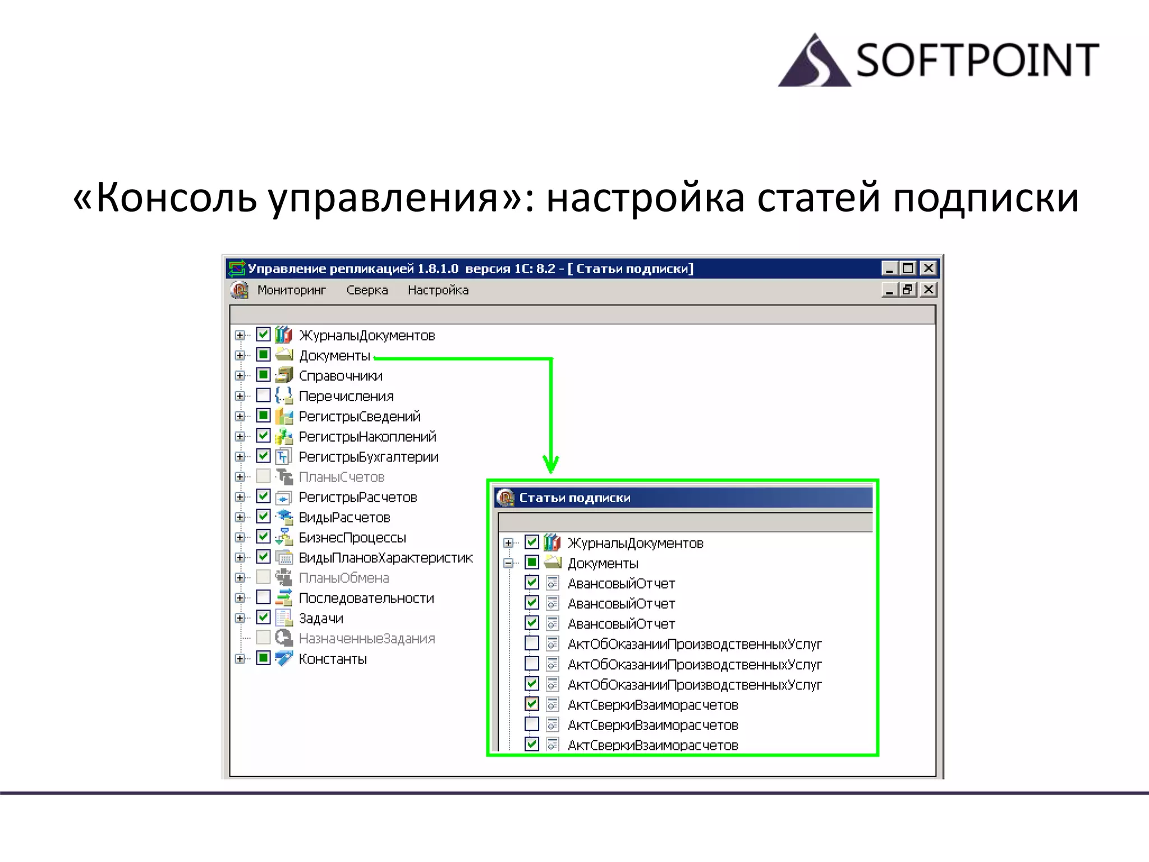The height and width of the screenshot is (862, 1149).
Task: Click the НазначенныеЗадания icon
Action: click(284, 638)
